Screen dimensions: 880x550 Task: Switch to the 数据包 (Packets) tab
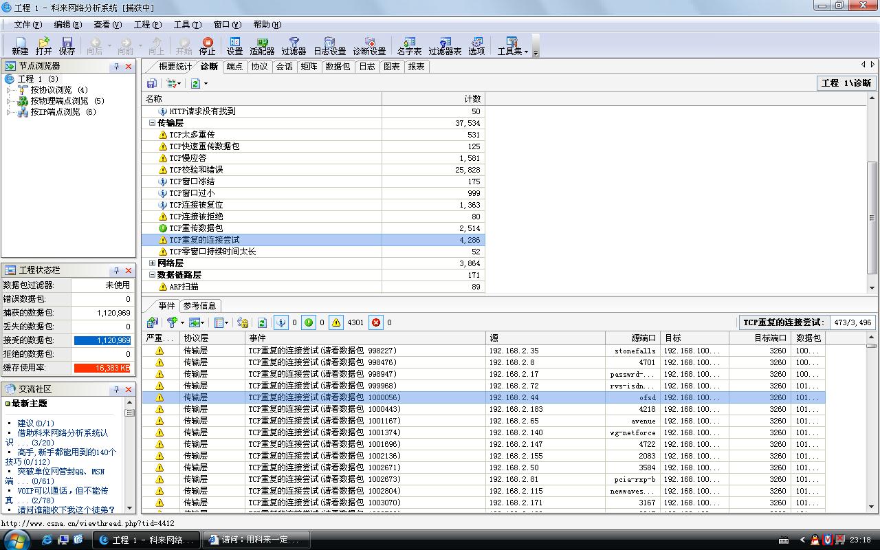click(338, 67)
